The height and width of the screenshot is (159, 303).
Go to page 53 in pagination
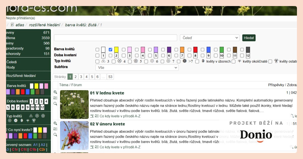click(110, 77)
